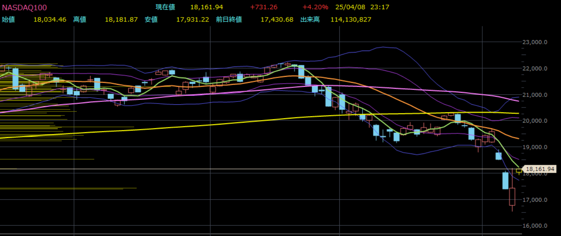561x236 pixels.
Task: Click the 23,000.0 price axis label
Action: (535, 42)
